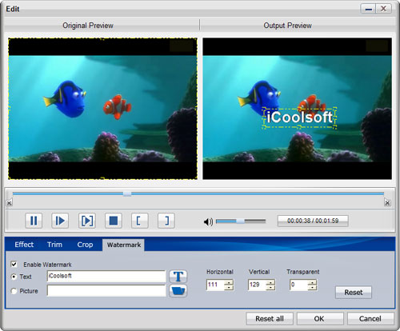Browse for watermark picture with folder icon
The width and height of the screenshot is (400, 331).
point(178,291)
